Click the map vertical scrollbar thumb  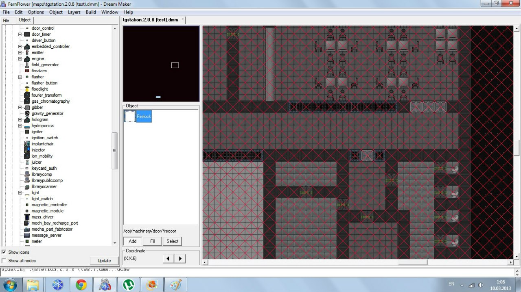pos(517,147)
